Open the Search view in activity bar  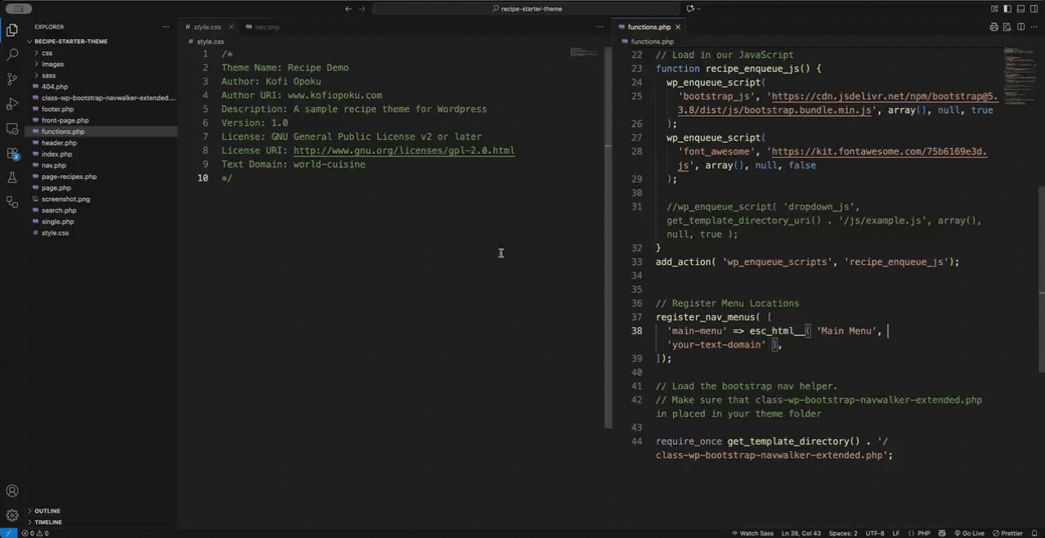(x=12, y=55)
